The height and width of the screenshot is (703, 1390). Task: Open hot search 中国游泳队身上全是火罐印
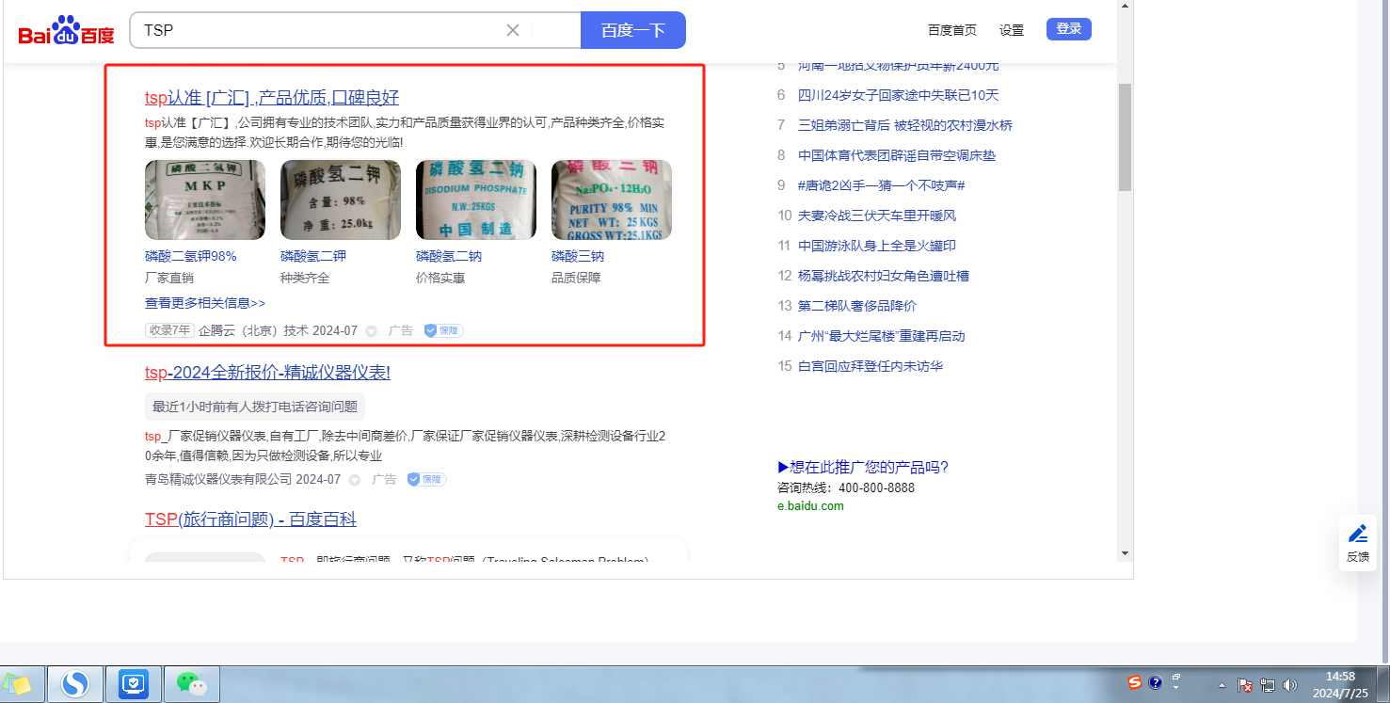coord(877,246)
